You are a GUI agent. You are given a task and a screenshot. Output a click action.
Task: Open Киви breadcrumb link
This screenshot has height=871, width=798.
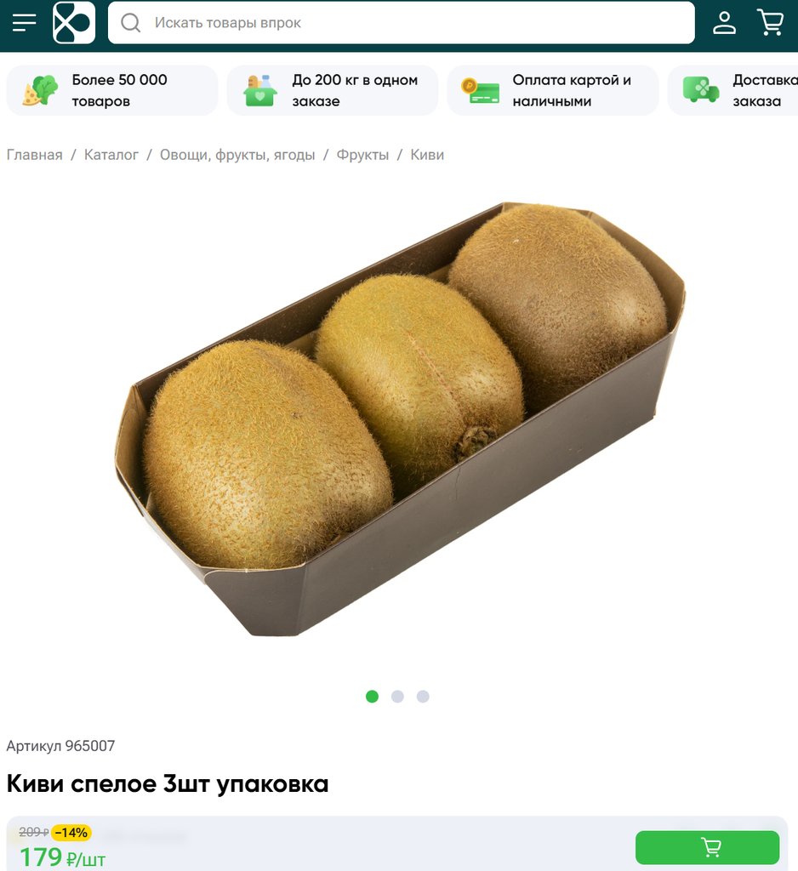(x=427, y=155)
